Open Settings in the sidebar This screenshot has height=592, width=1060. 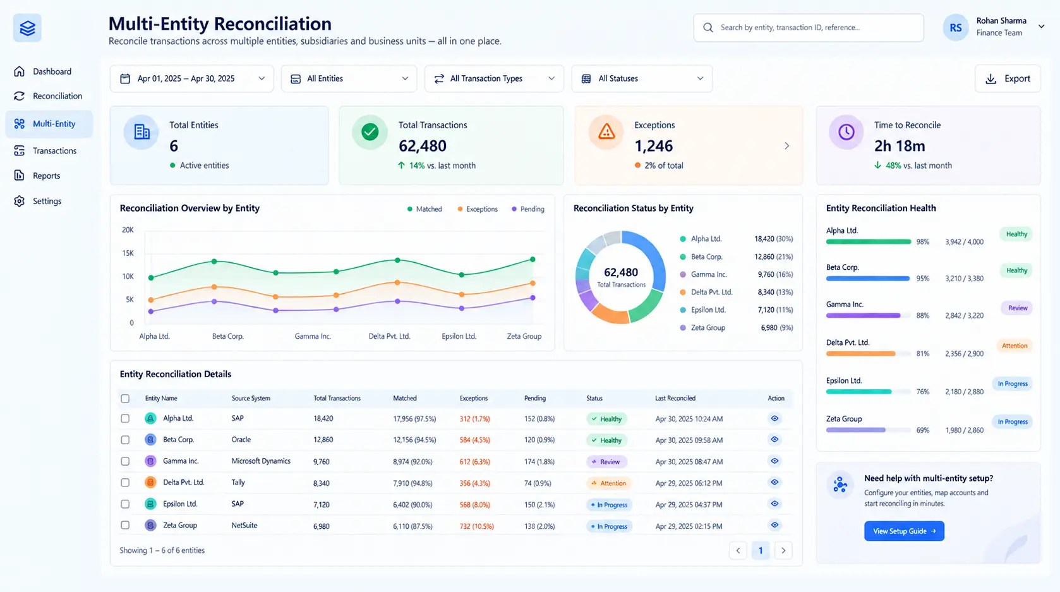[x=49, y=201]
